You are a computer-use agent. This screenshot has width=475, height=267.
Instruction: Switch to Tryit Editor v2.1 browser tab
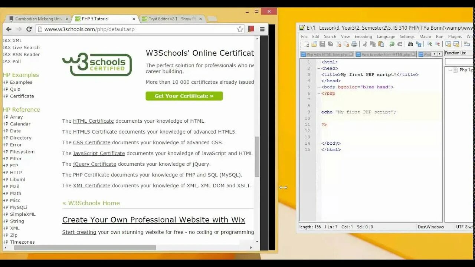pyautogui.click(x=171, y=19)
